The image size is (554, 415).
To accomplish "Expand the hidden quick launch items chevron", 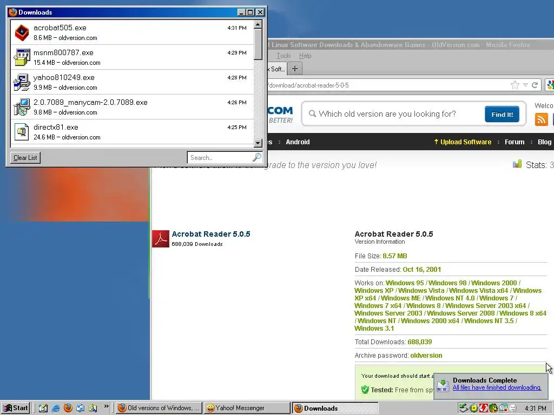I will (x=107, y=406).
